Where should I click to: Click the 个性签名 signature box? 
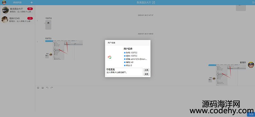coord(124,72)
